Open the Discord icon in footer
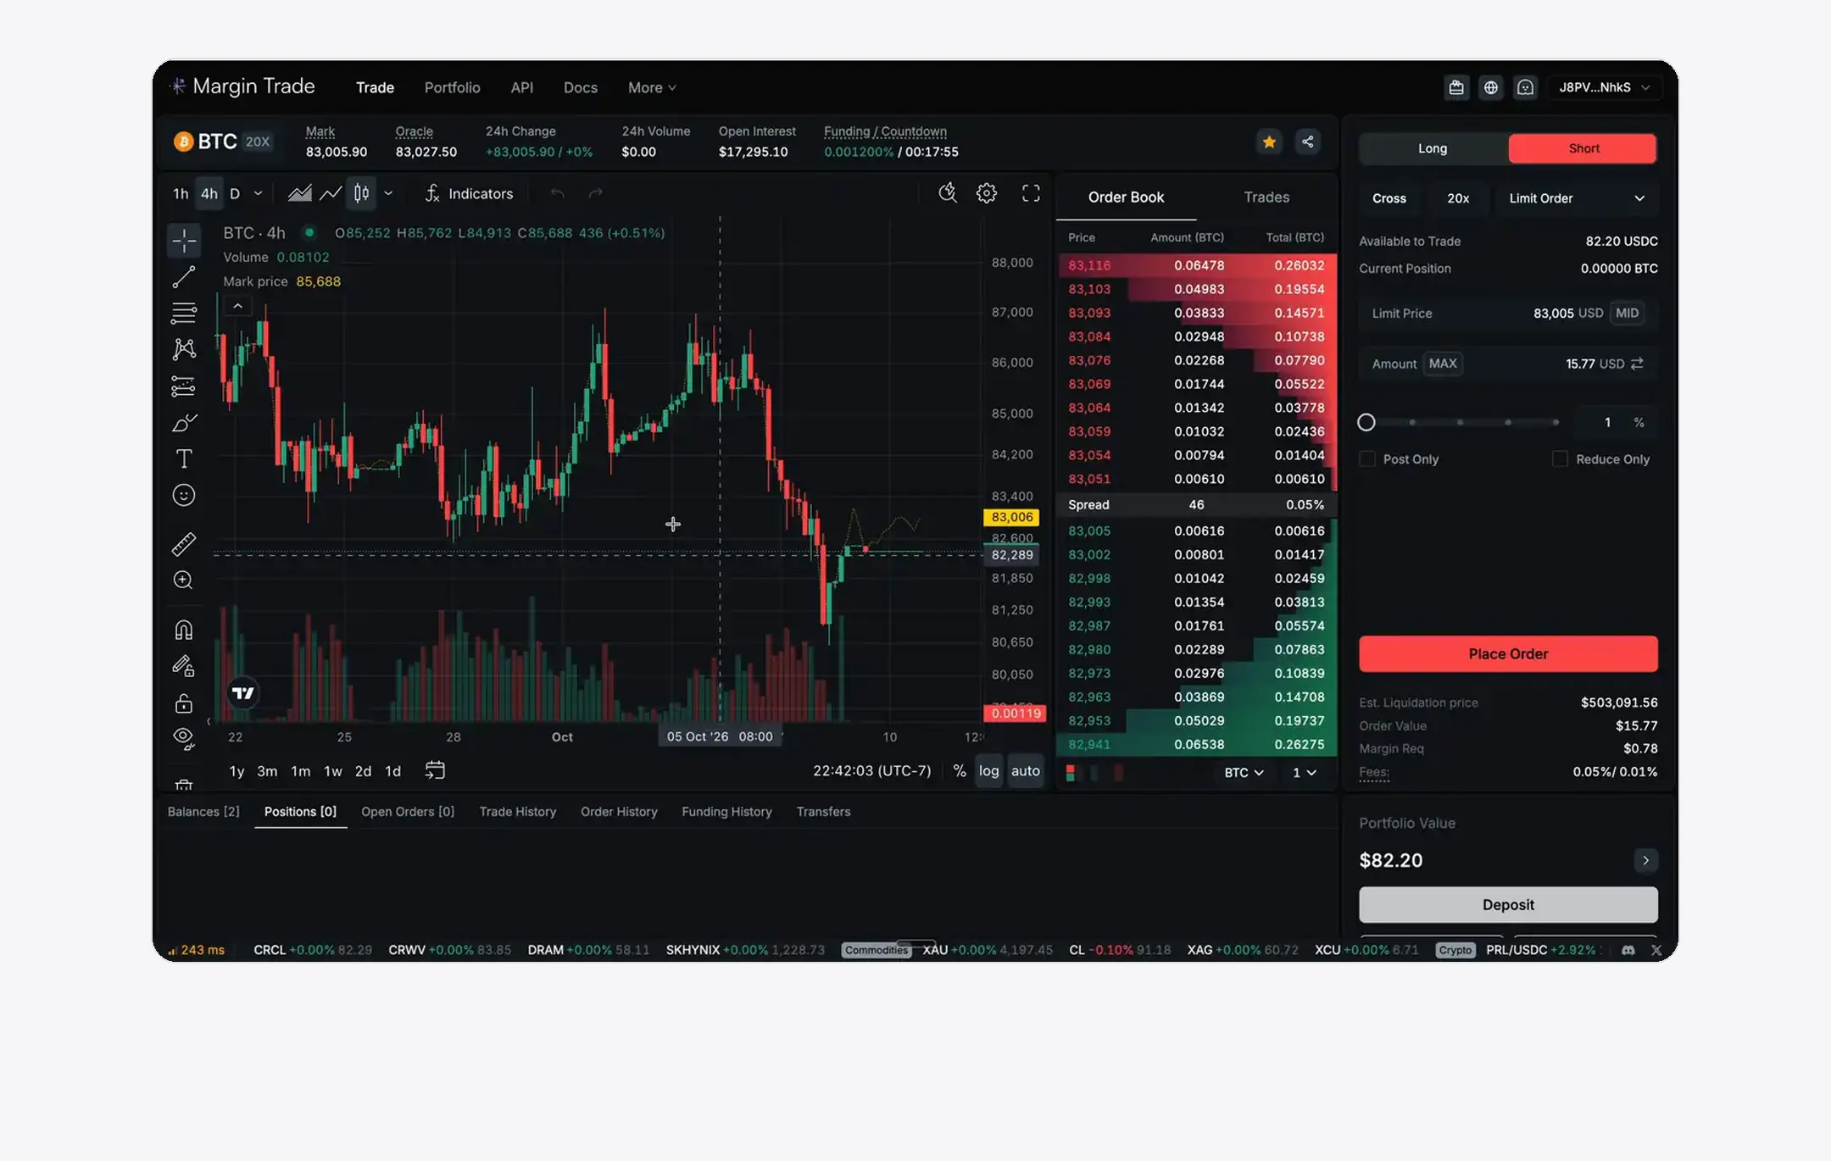 (1628, 950)
